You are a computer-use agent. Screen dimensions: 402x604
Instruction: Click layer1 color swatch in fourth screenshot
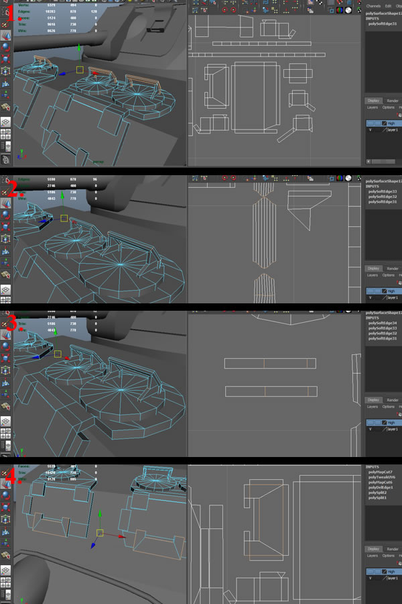384,578
